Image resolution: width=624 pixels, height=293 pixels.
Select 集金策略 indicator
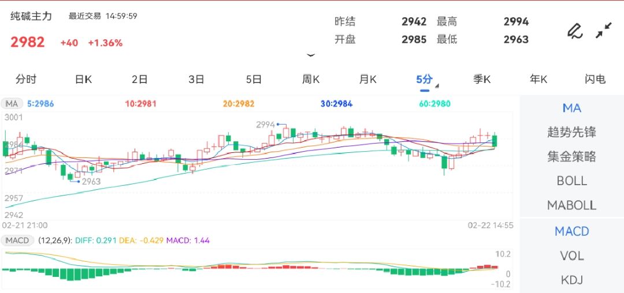pos(572,156)
